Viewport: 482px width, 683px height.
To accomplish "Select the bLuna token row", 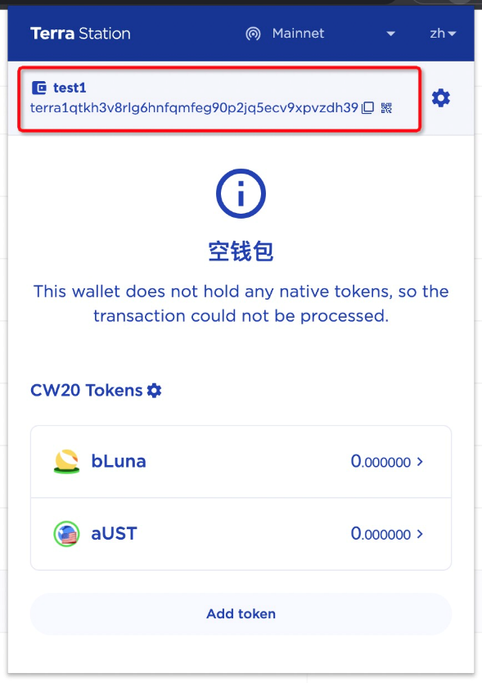I will pos(241,462).
